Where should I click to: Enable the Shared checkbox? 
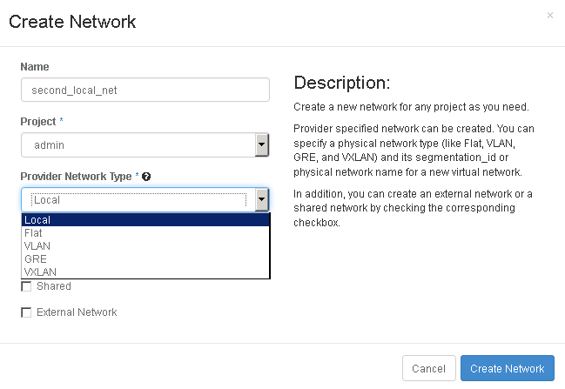(26, 286)
